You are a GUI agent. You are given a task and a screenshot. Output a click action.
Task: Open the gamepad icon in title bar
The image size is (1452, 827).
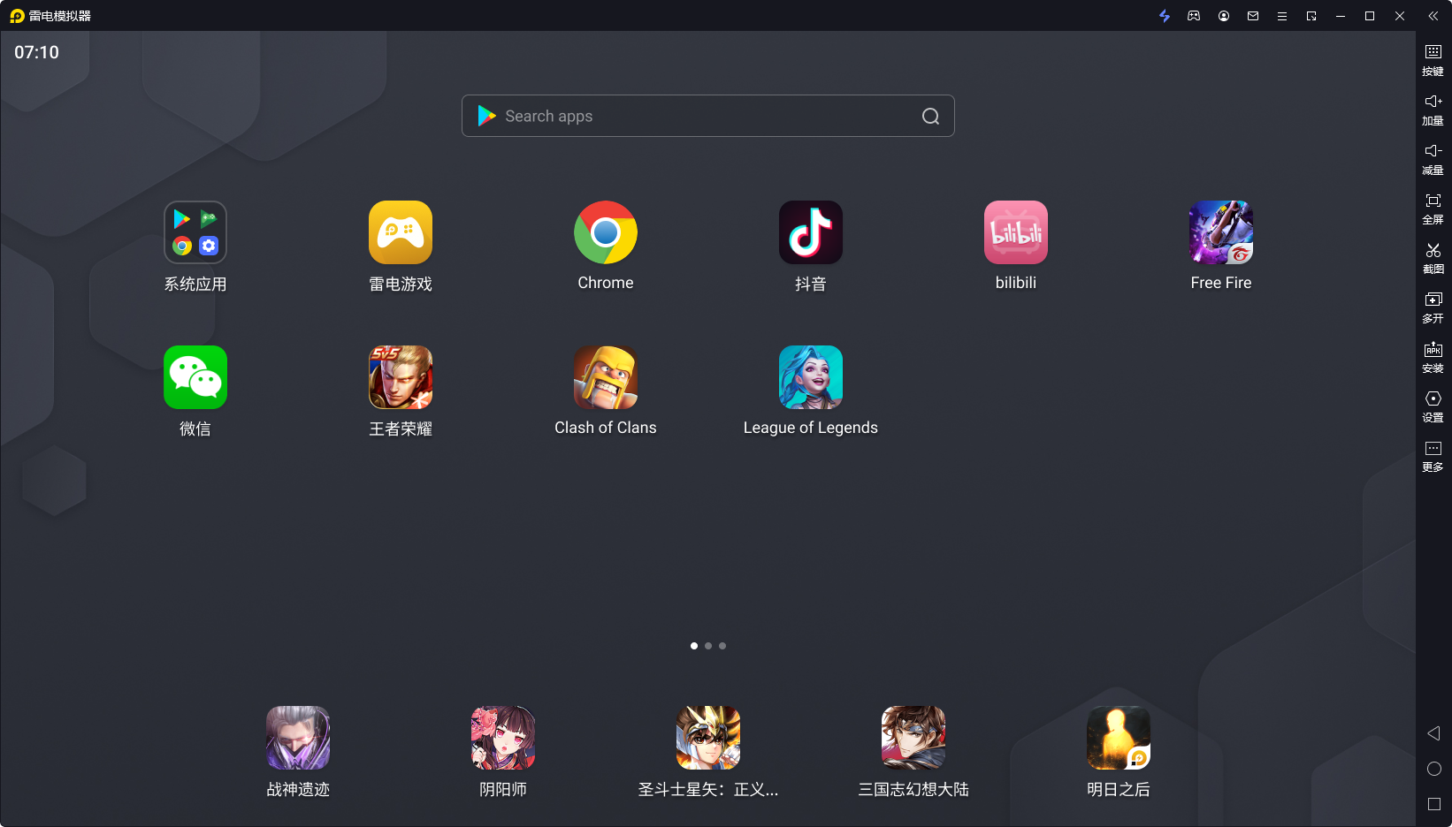(x=1194, y=16)
